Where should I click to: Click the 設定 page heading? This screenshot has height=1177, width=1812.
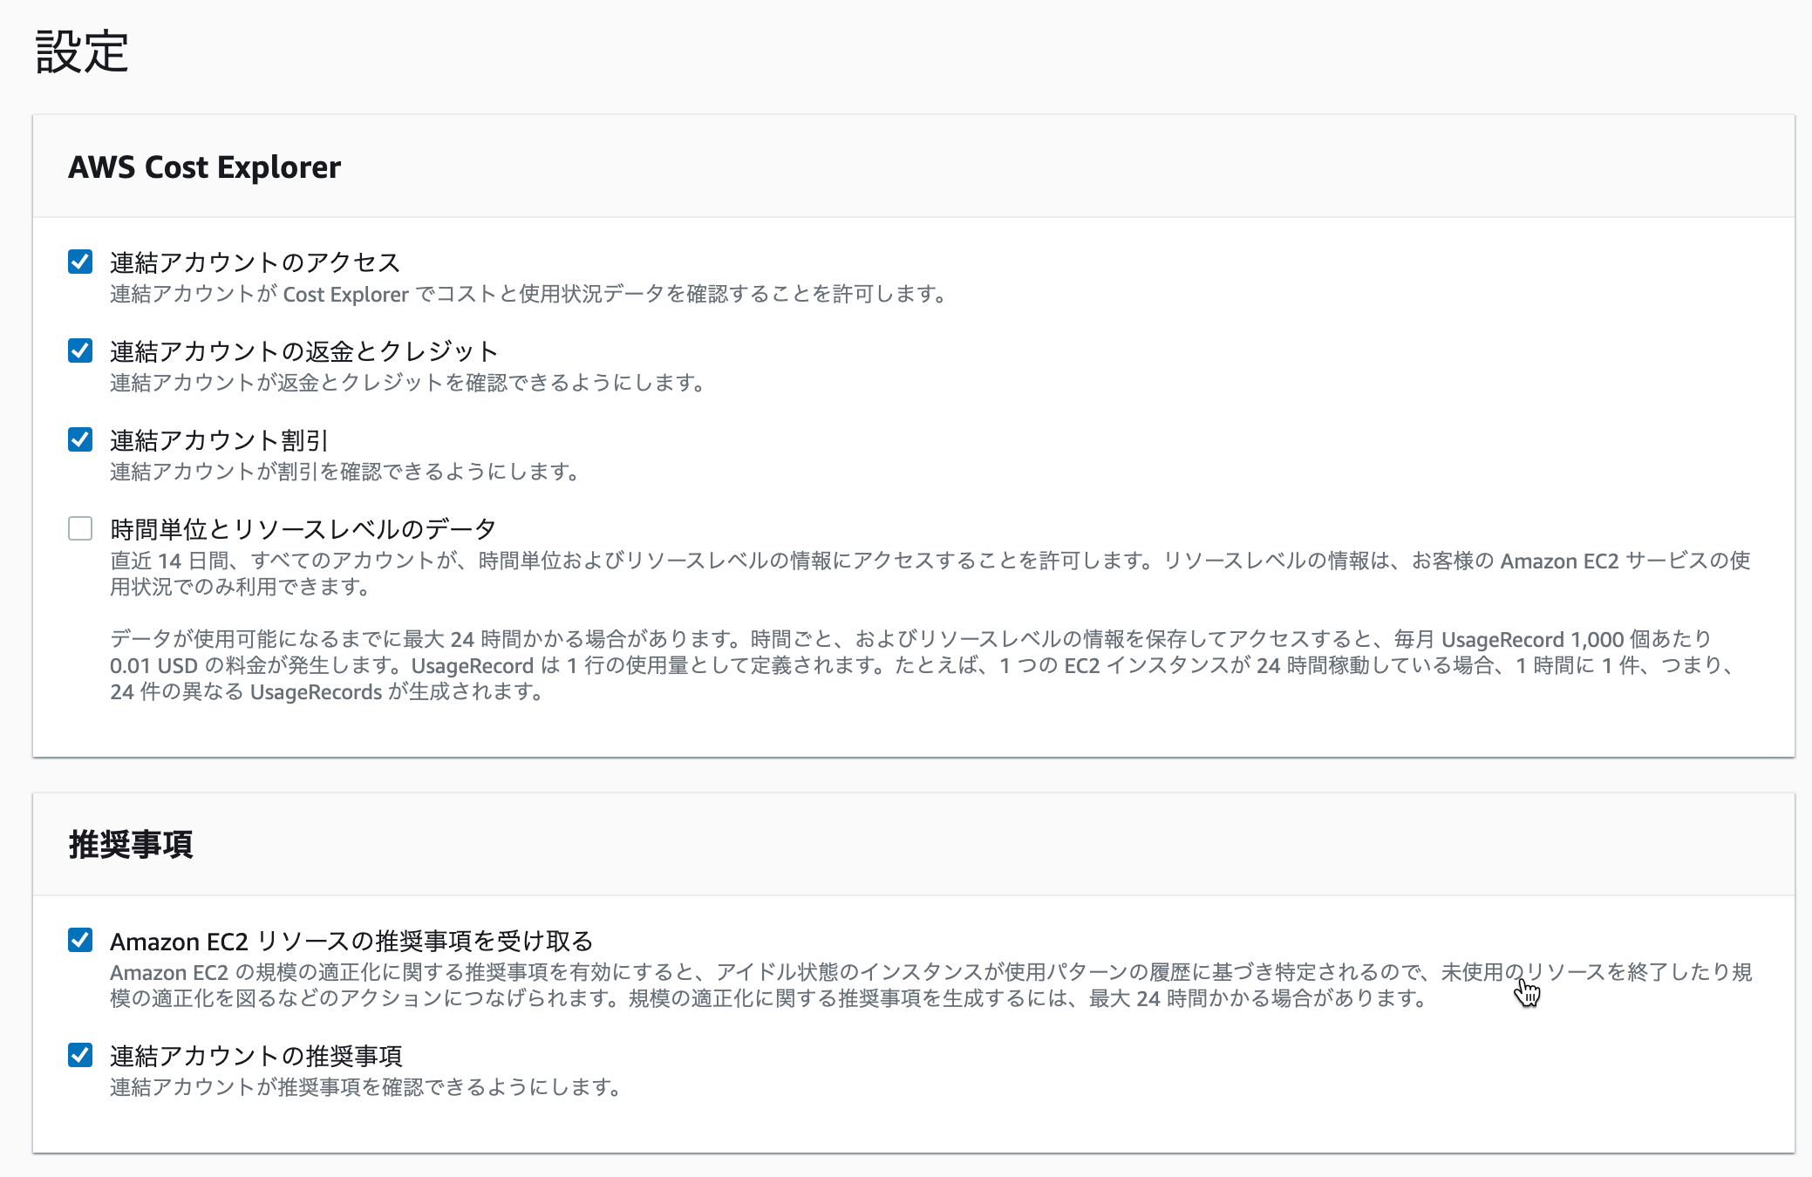(x=82, y=52)
